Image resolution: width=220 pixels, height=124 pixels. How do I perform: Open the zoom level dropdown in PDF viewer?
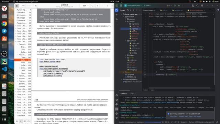pyautogui.click(x=85, y=6)
